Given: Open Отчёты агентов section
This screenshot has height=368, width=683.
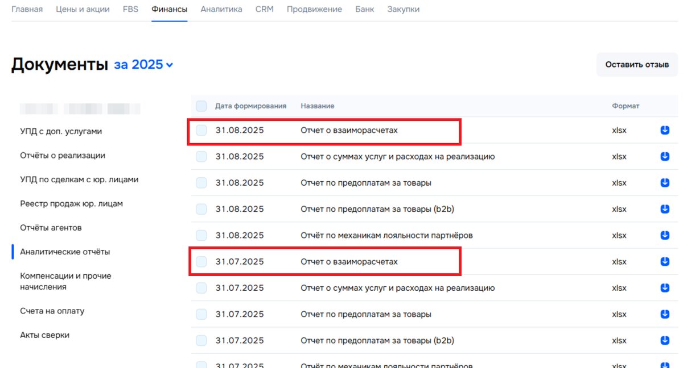Looking at the screenshot, I should (51, 227).
